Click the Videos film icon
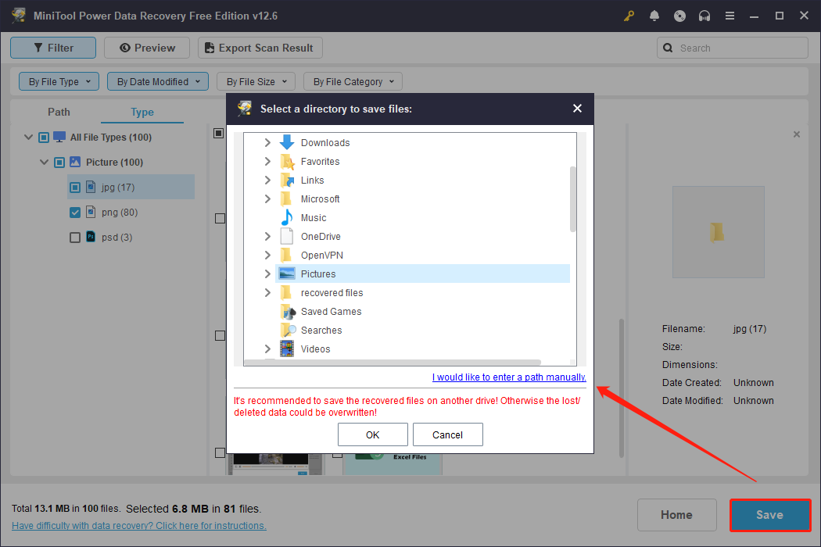 [286, 349]
